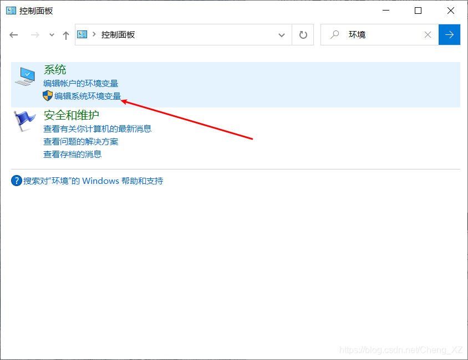Click the title bar Control Panel icon

(x=11, y=11)
